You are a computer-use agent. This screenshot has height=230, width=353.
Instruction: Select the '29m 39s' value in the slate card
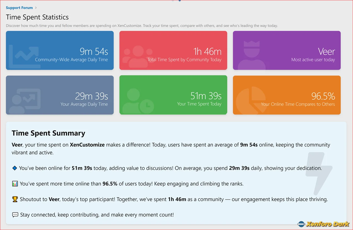pyautogui.click(x=92, y=96)
